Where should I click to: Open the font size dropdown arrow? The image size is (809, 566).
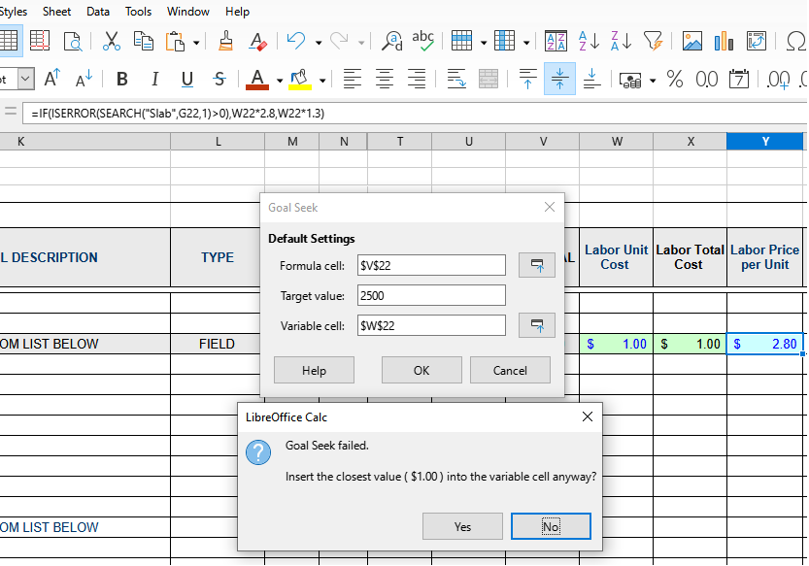point(25,79)
